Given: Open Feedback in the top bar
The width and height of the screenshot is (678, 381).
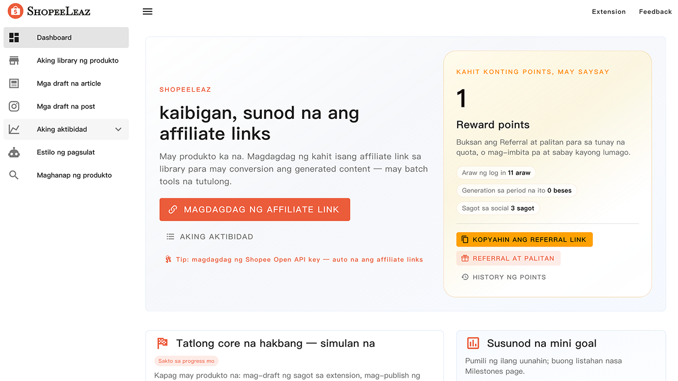Looking at the screenshot, I should point(655,12).
